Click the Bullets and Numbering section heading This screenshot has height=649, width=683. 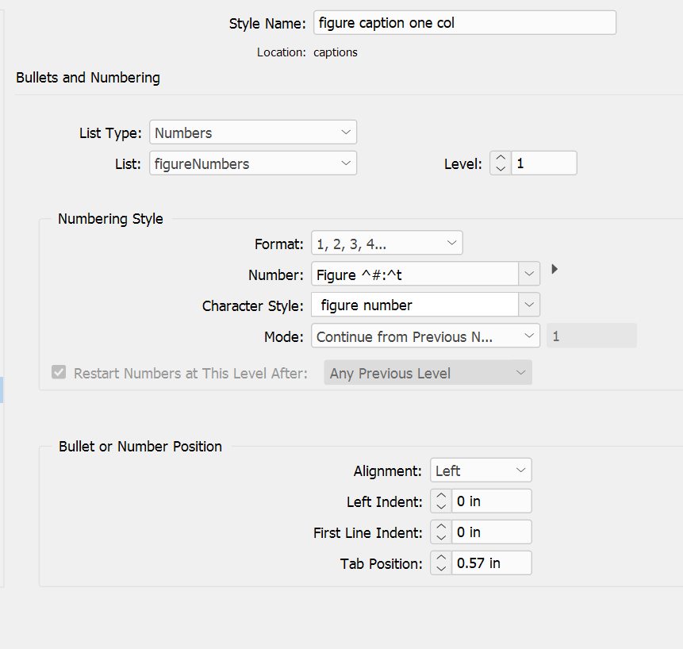coord(87,78)
